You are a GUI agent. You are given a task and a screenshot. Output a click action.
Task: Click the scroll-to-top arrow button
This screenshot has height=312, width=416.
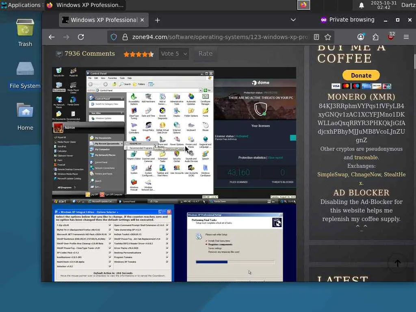(397, 263)
